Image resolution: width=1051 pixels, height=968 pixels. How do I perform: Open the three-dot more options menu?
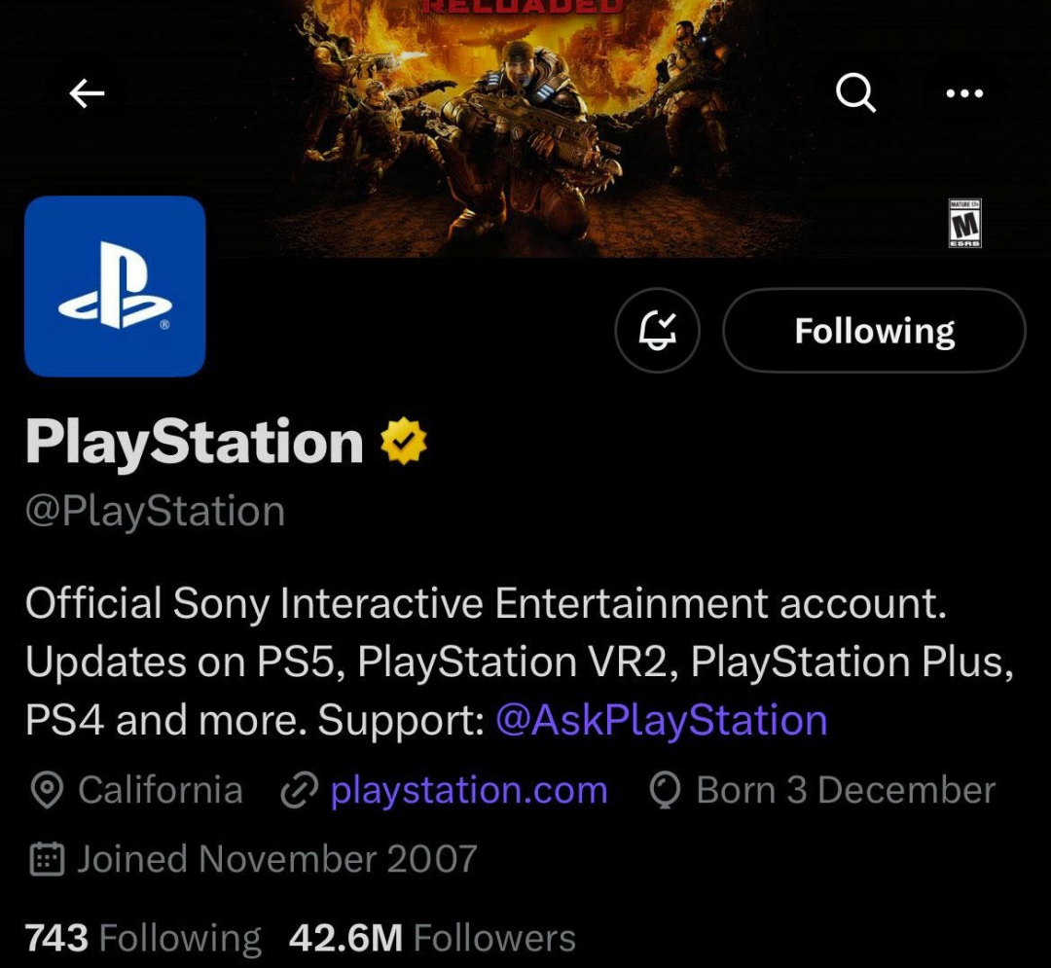[964, 93]
